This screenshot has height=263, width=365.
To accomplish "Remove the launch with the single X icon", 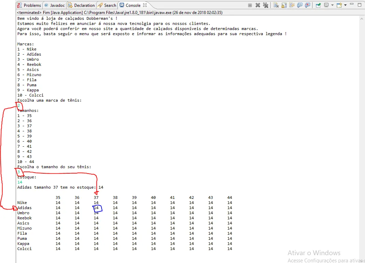I will 258,5.
